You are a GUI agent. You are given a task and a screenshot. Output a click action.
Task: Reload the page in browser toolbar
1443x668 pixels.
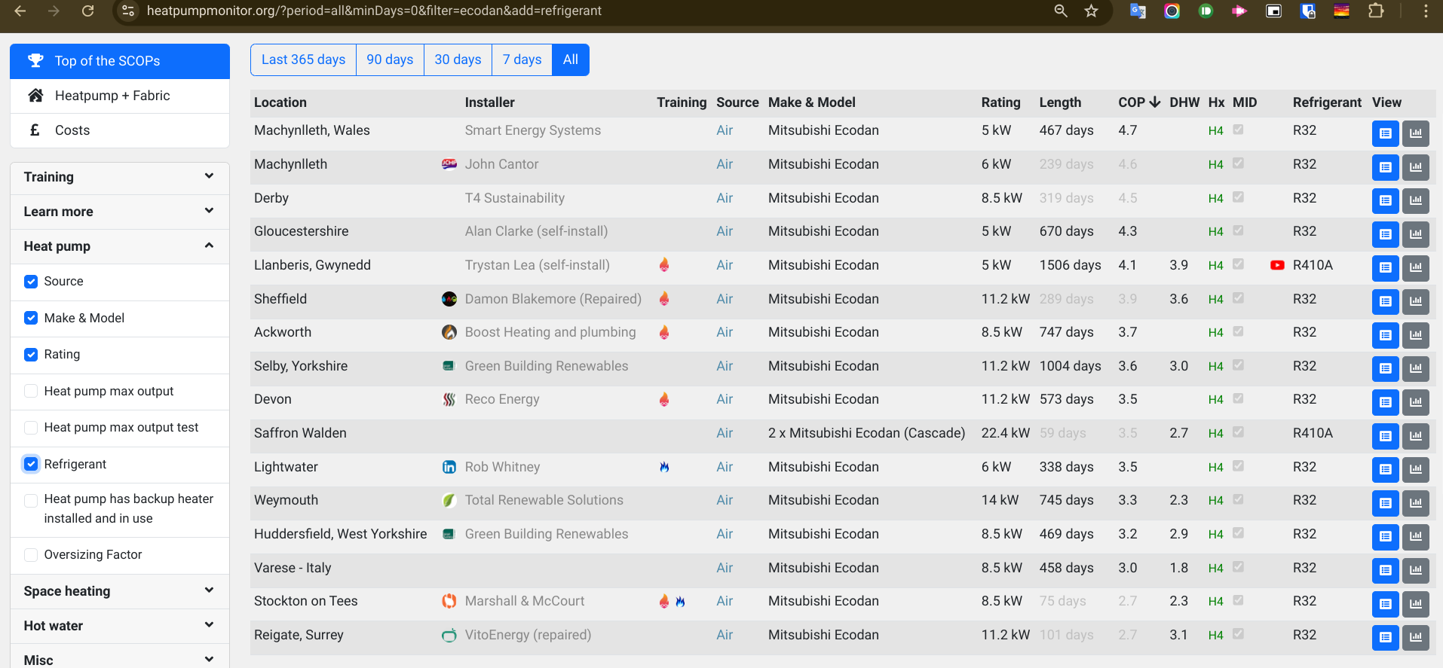pos(87,11)
